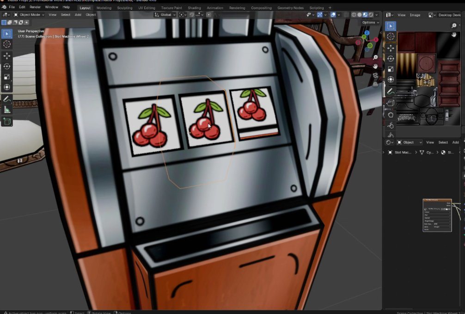Toggle camera view in the viewport
465x314 pixels.
375,75
